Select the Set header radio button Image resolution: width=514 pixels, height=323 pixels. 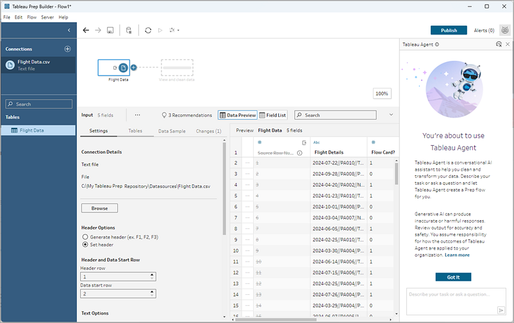(85, 244)
